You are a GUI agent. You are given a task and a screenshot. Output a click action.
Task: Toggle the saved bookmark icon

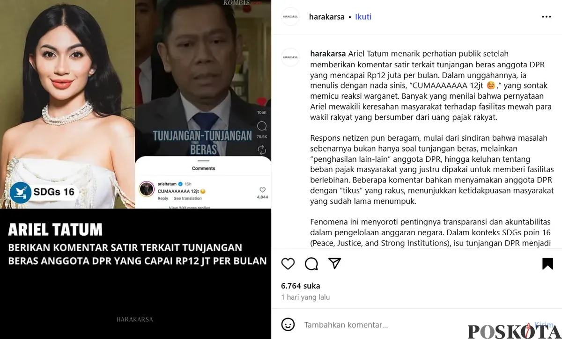547,264
